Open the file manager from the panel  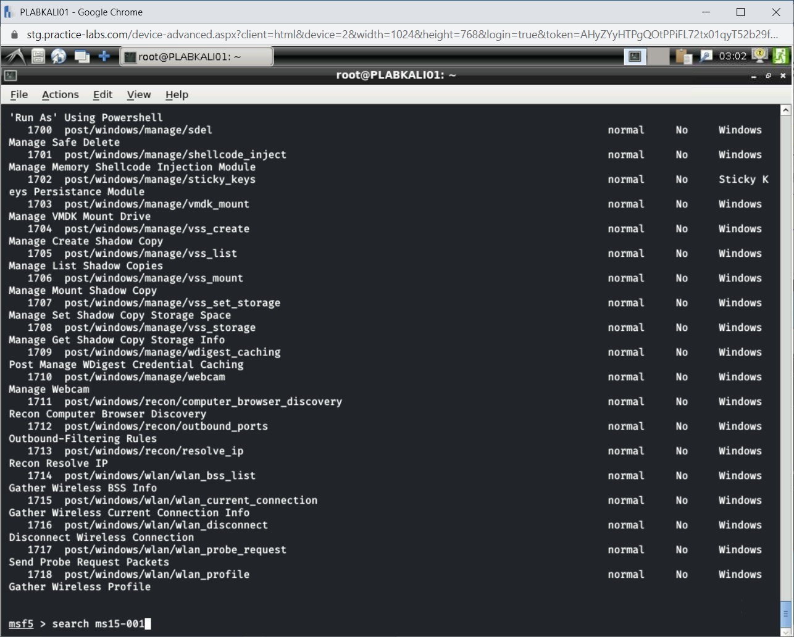click(x=37, y=56)
